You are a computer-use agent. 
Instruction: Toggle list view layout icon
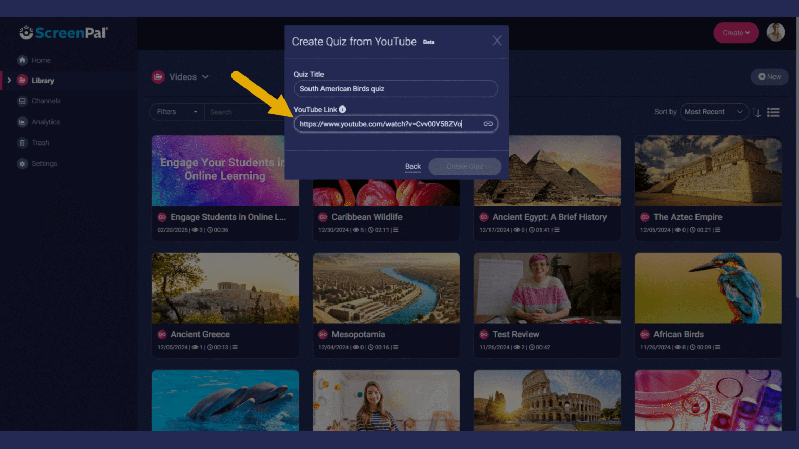774,112
